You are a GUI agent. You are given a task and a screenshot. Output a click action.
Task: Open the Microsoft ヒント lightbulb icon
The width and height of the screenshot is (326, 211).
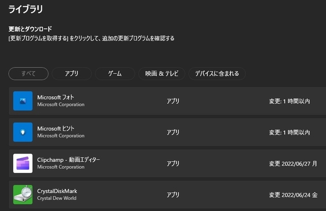[23, 132]
